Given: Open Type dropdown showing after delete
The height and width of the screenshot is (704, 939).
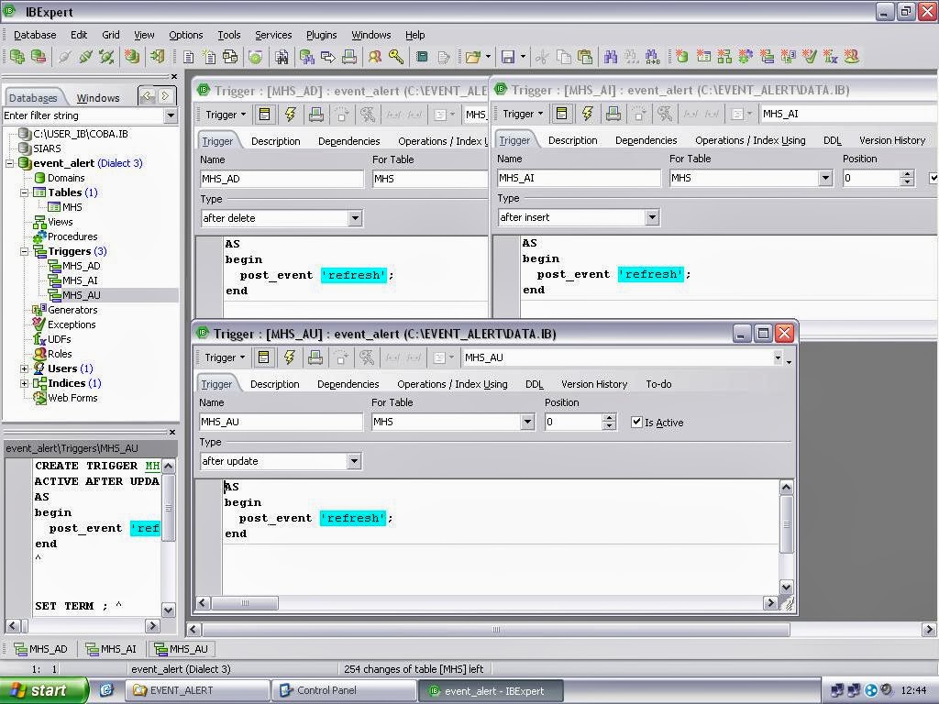Looking at the screenshot, I should (x=355, y=218).
